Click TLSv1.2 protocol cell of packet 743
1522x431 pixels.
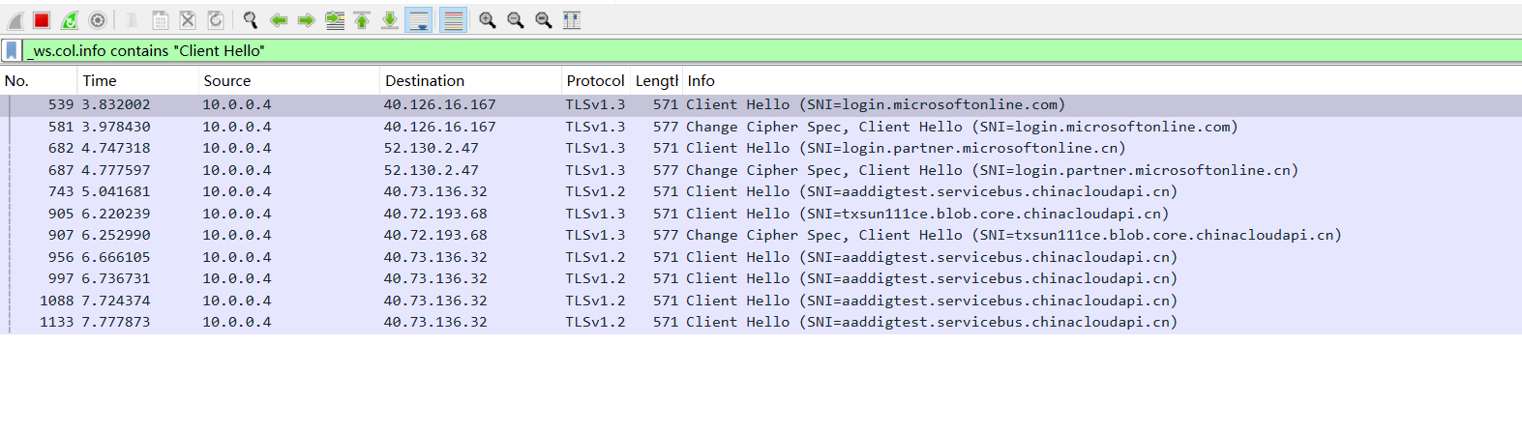click(x=595, y=191)
